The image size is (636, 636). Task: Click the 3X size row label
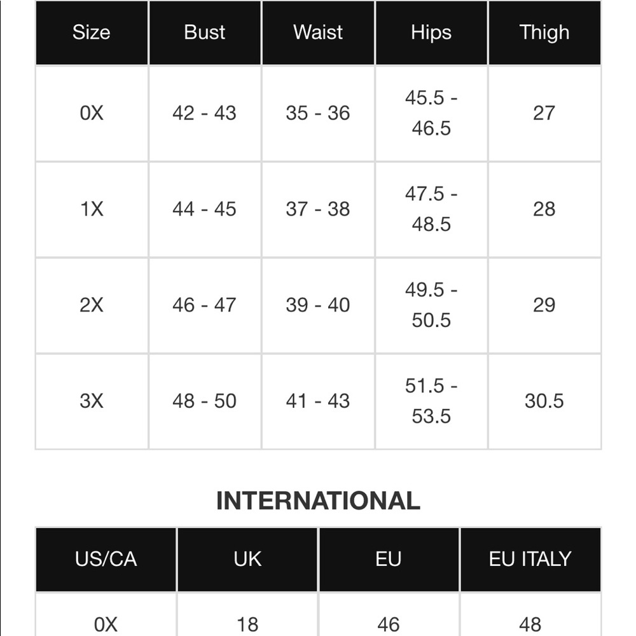tap(92, 401)
